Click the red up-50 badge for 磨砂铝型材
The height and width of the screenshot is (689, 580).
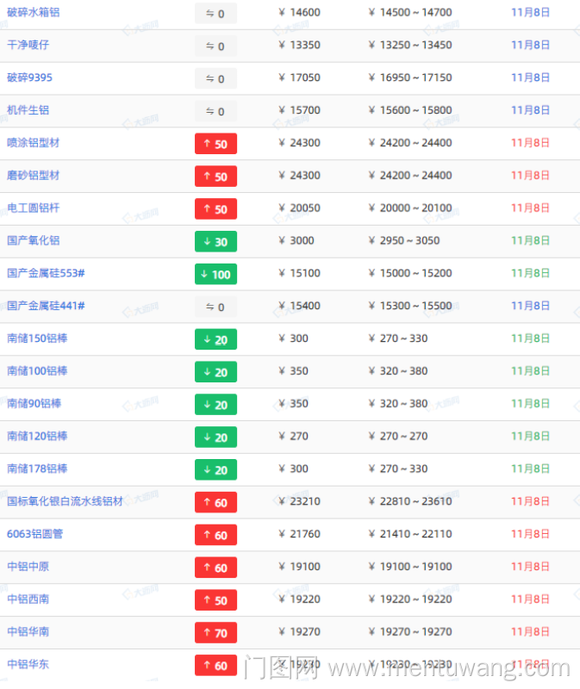215,177
